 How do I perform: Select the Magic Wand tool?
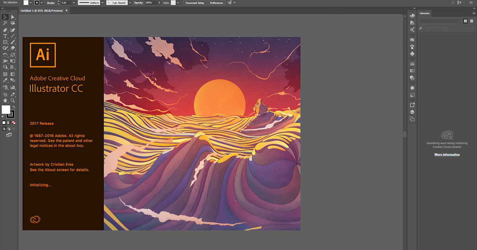pyautogui.click(x=5, y=23)
